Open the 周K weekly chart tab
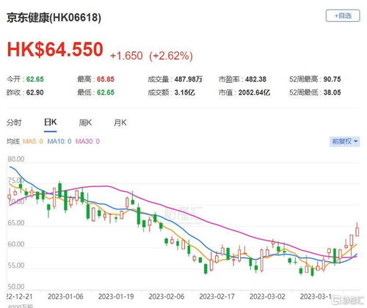This screenshot has width=367, height=308. point(85,122)
